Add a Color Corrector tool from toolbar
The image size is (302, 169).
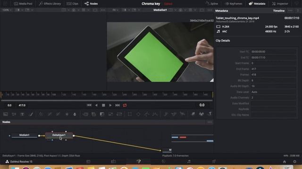[41, 114]
